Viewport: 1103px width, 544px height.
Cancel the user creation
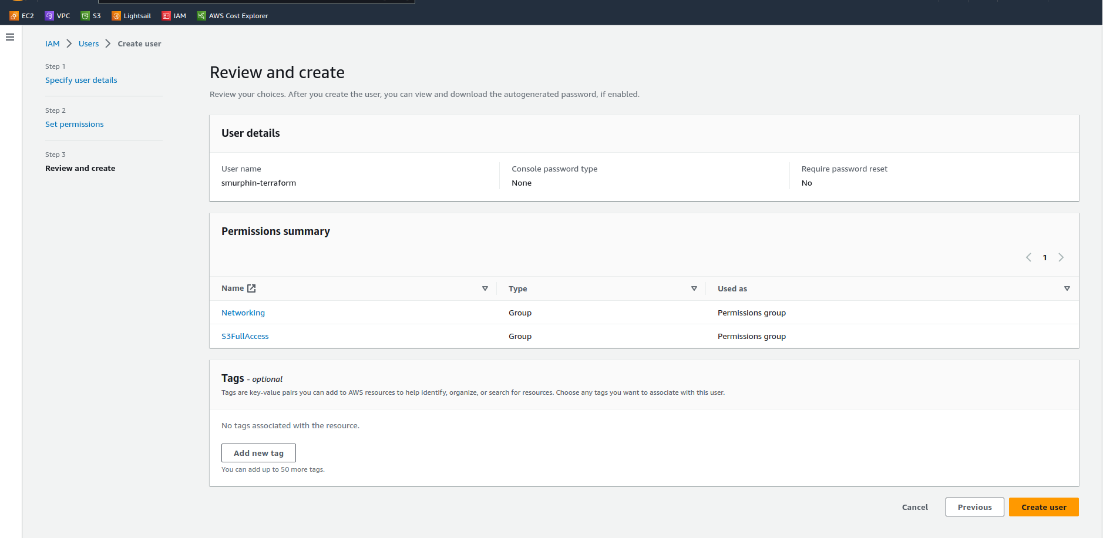pyautogui.click(x=915, y=507)
